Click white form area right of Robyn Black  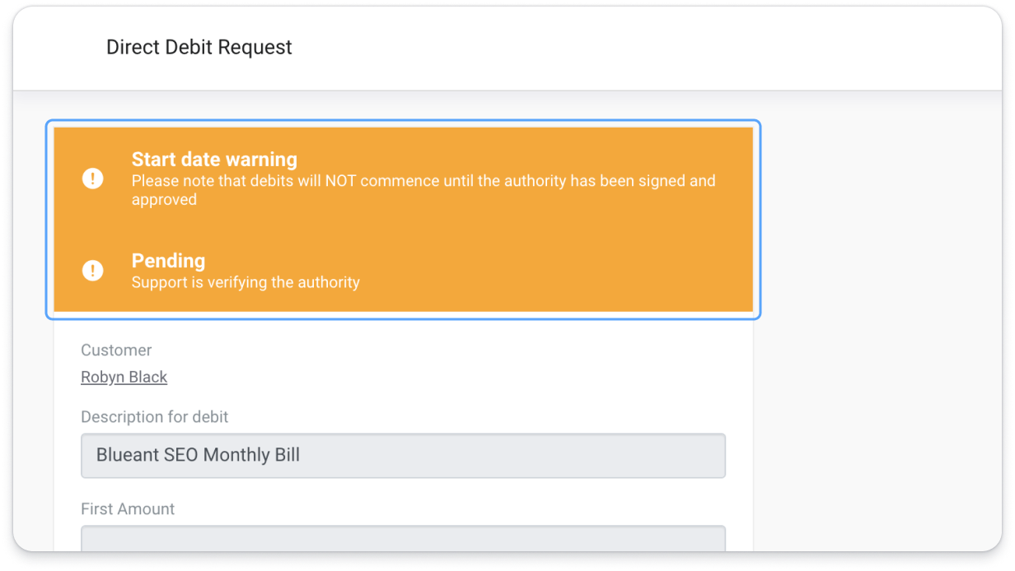coord(453,377)
